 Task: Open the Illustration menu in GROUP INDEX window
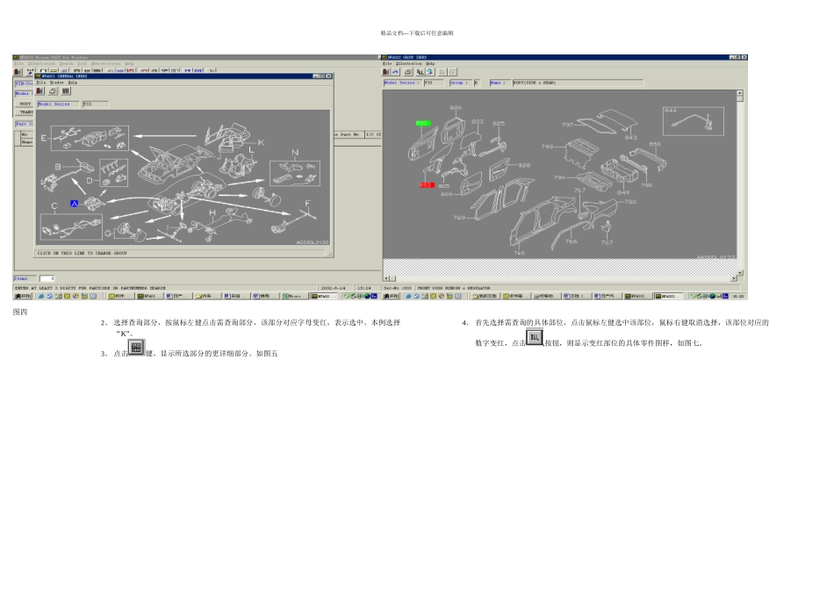coord(408,63)
